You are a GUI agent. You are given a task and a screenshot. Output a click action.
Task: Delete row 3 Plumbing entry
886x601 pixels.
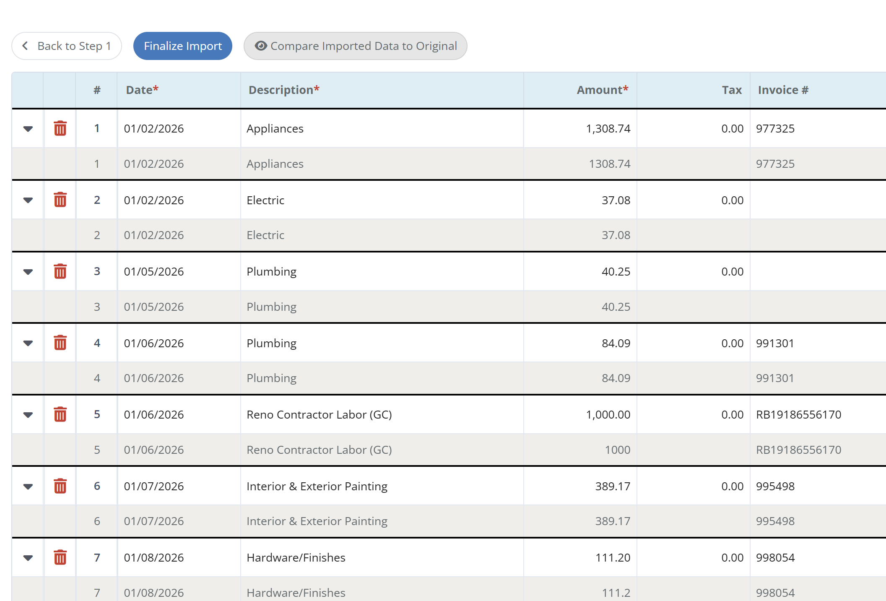click(x=60, y=272)
